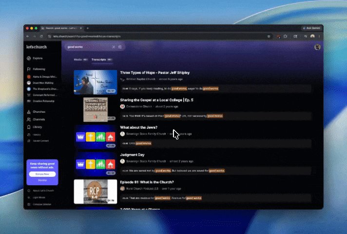Open the Dead Men Walking channel
This screenshot has height=234, width=347.
tap(40, 83)
